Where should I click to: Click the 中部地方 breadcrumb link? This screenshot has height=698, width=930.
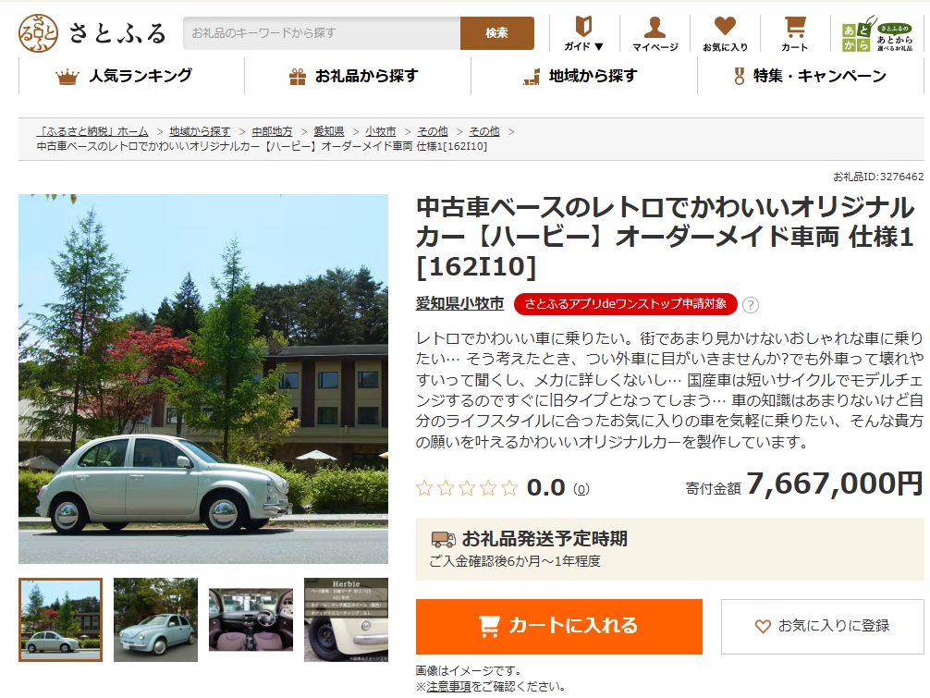click(x=272, y=131)
